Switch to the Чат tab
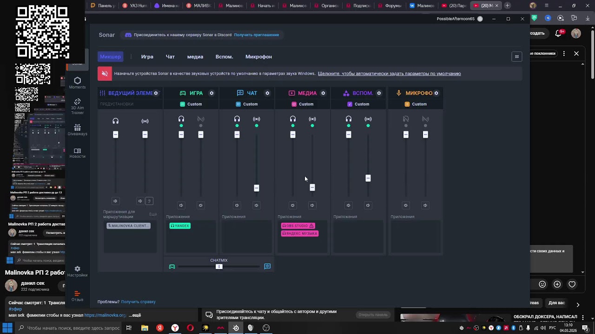Screen dimensions: 595x334 [170, 57]
